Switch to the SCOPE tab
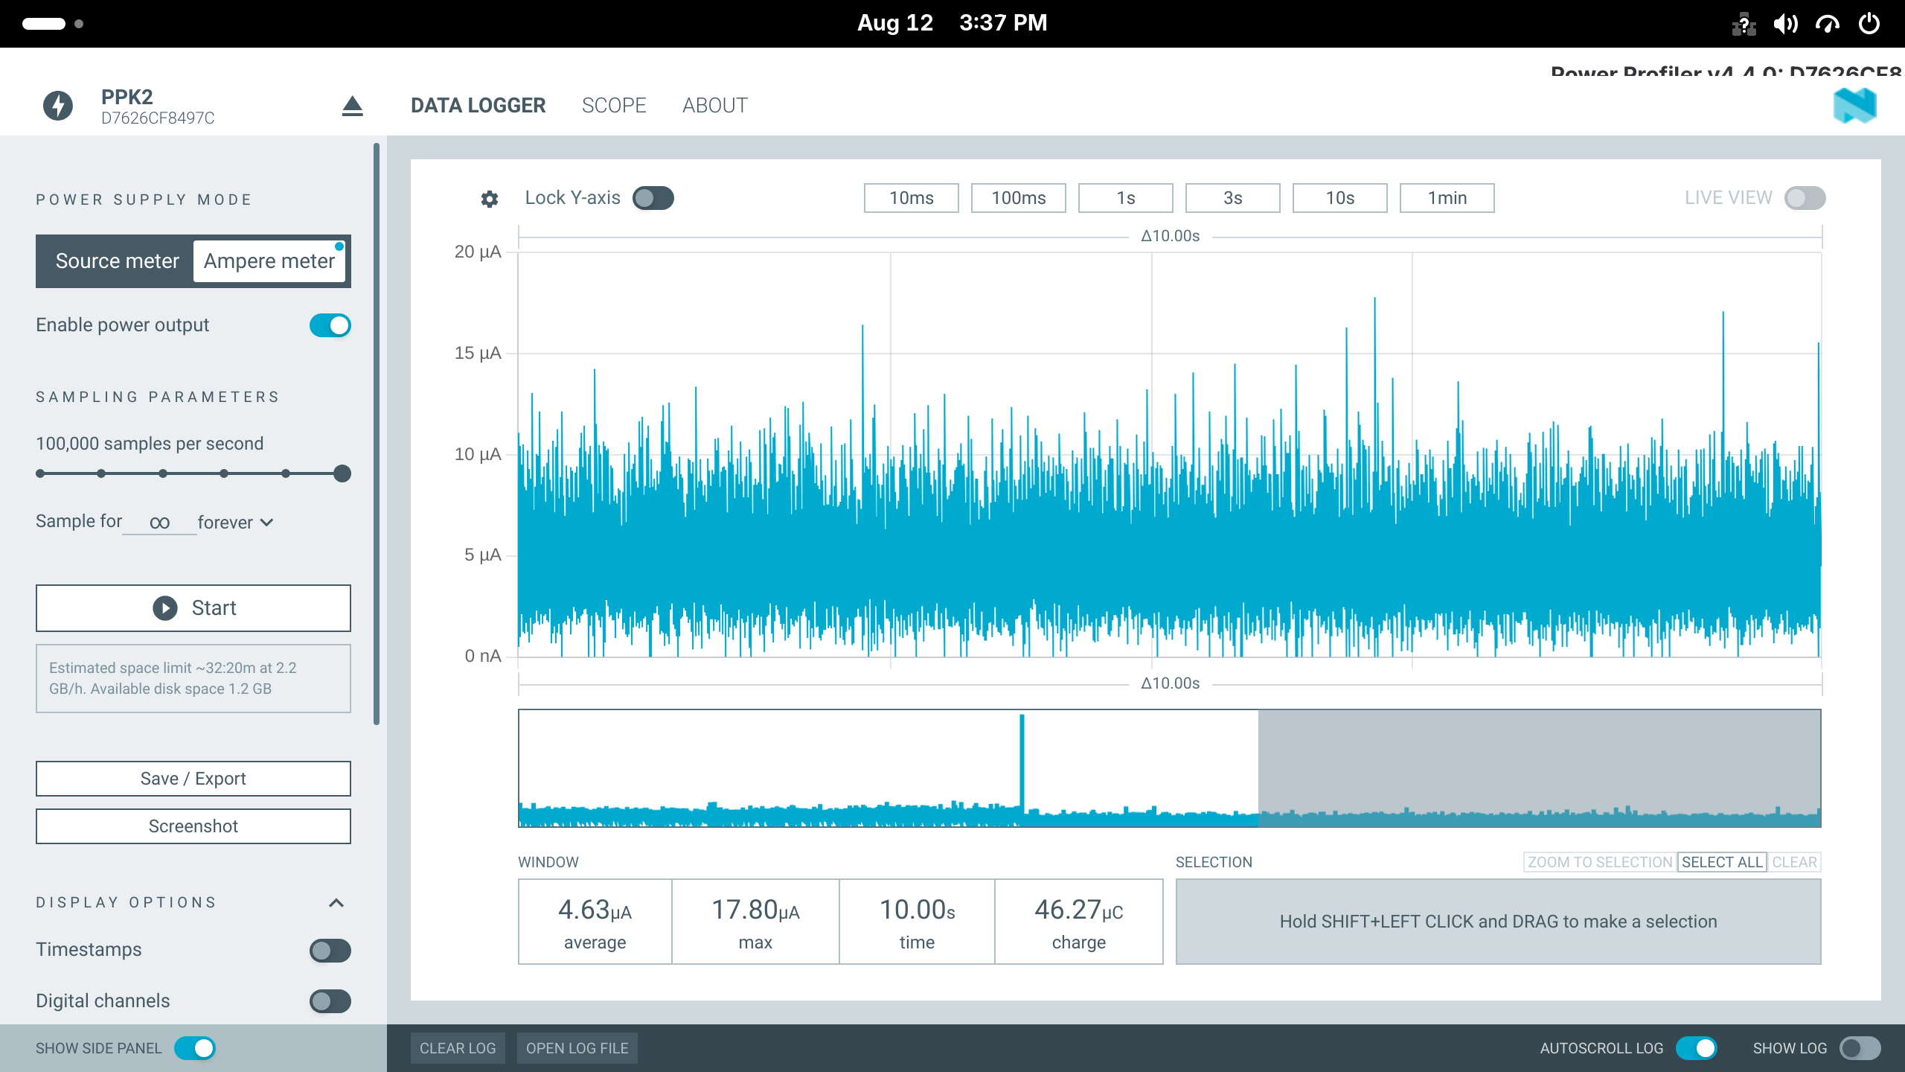1905x1072 pixels. tap(614, 106)
